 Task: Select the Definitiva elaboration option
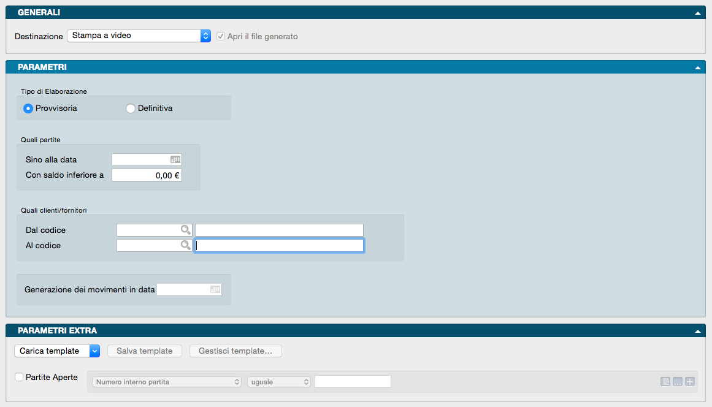tap(131, 108)
